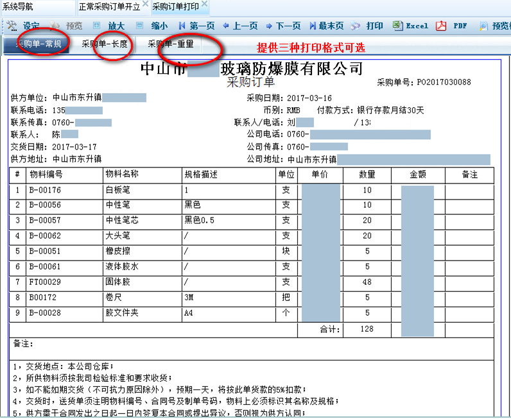Viewport: 511px width, 419px height.
Task: Go to first page with 第一页
Action: click(196, 26)
